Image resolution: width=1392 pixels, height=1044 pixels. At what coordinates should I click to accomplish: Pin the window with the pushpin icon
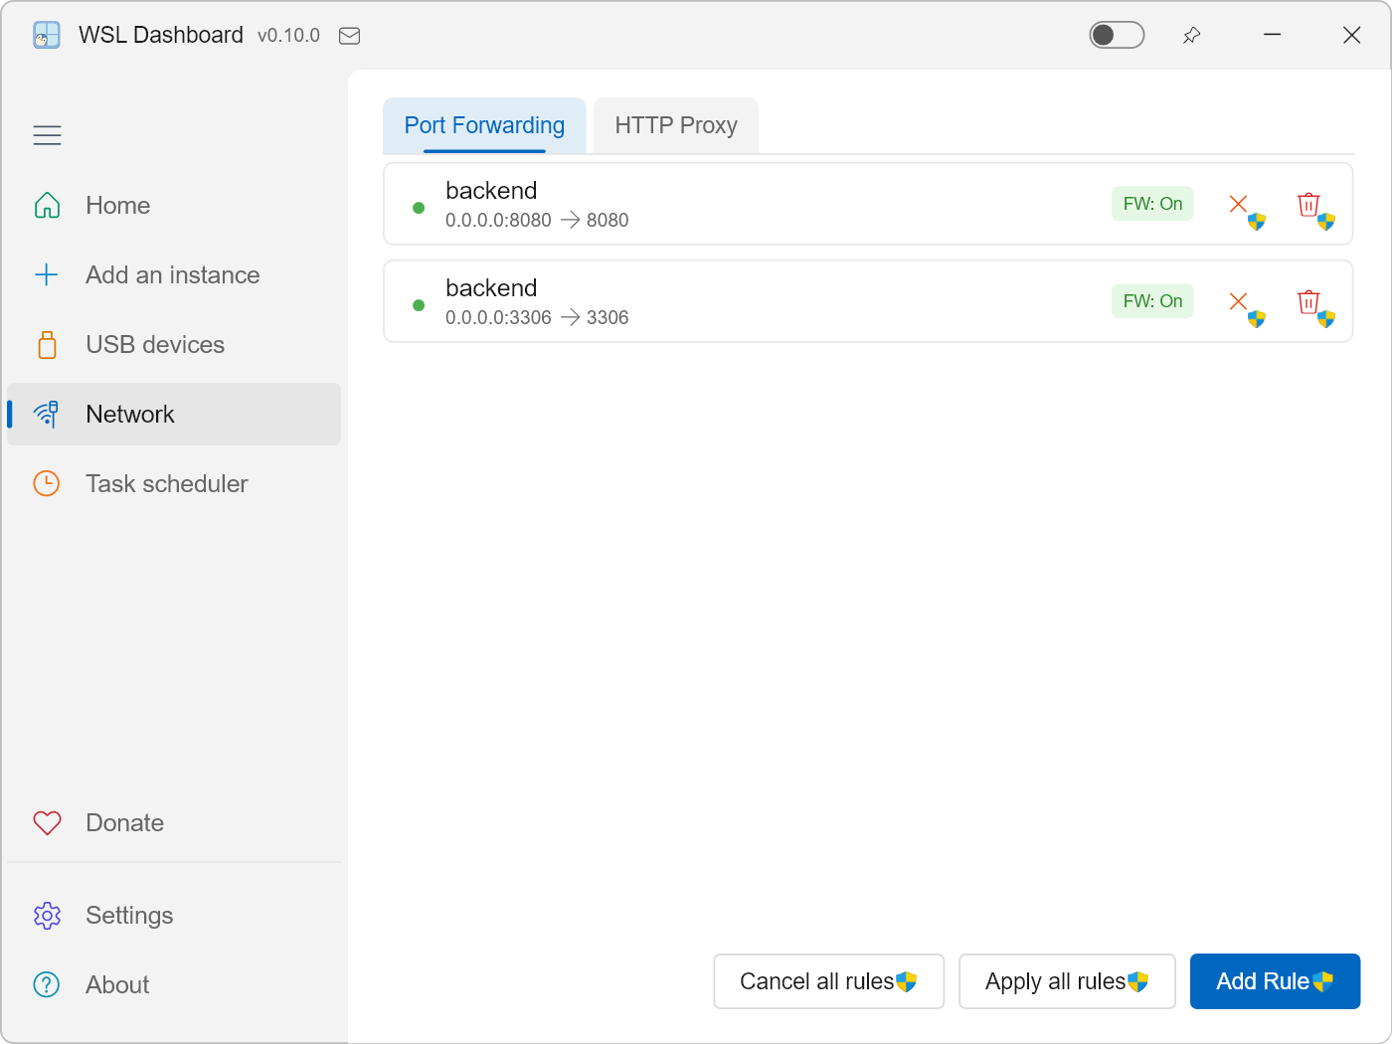1191,35
